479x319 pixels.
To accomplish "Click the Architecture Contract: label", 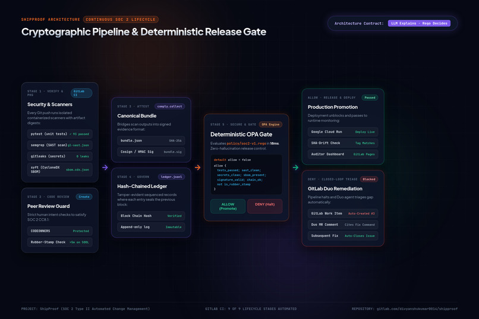I will (x=359, y=23).
